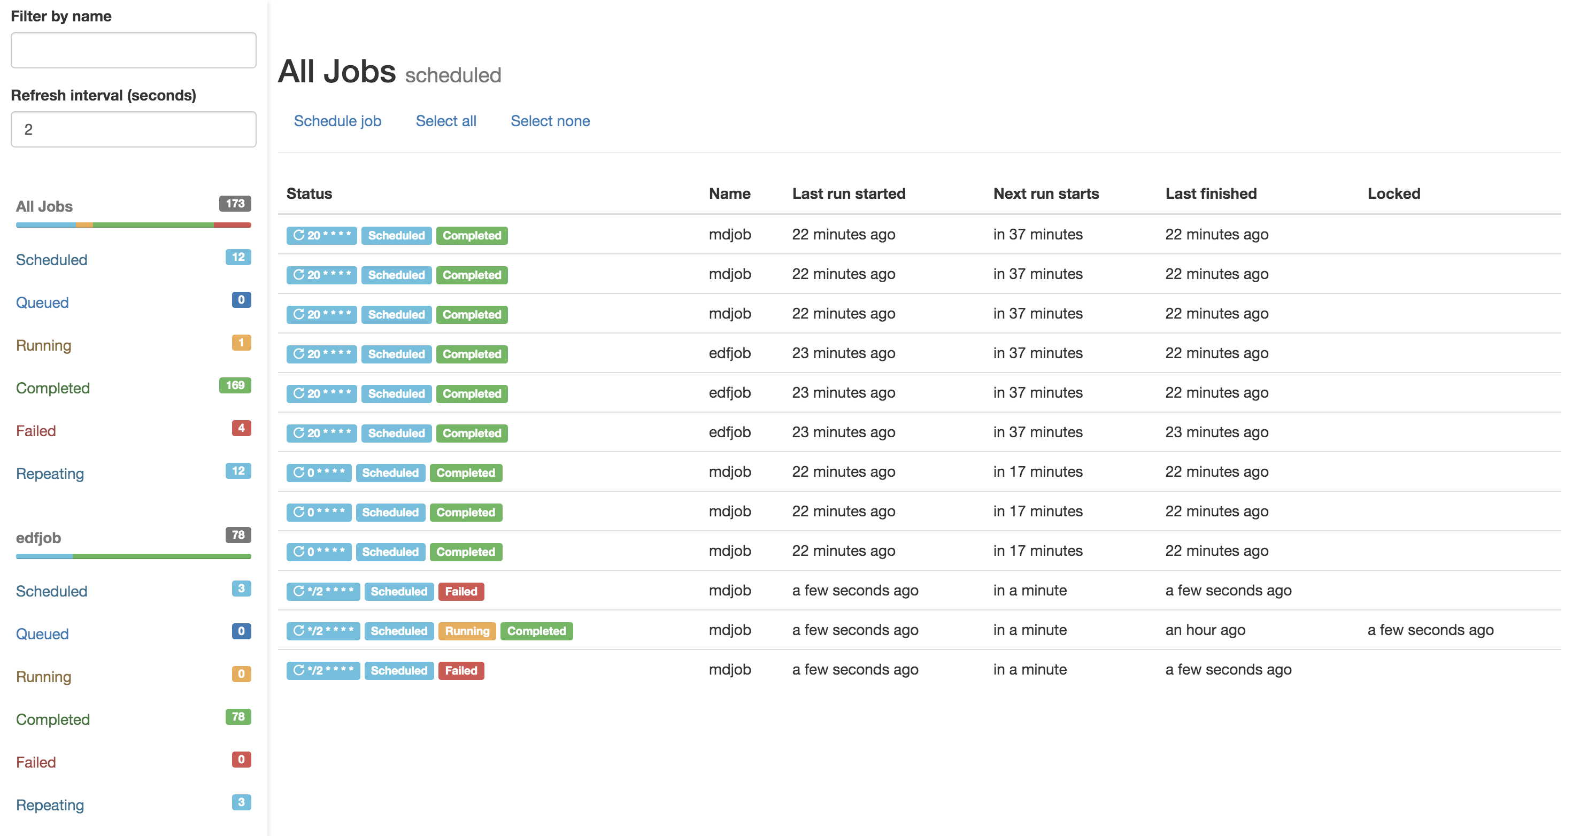
Task: Choose the Select none link
Action: tap(550, 121)
